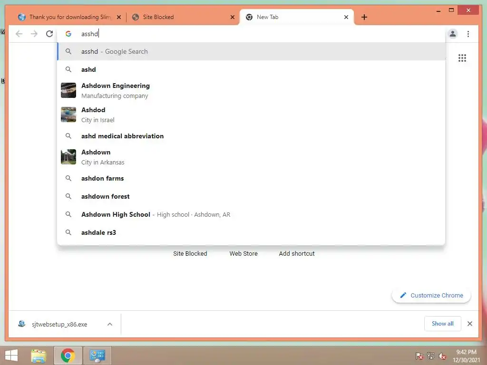This screenshot has height=365, width=487.
Task: Open the Chrome profile avatar icon
Action: click(x=453, y=34)
